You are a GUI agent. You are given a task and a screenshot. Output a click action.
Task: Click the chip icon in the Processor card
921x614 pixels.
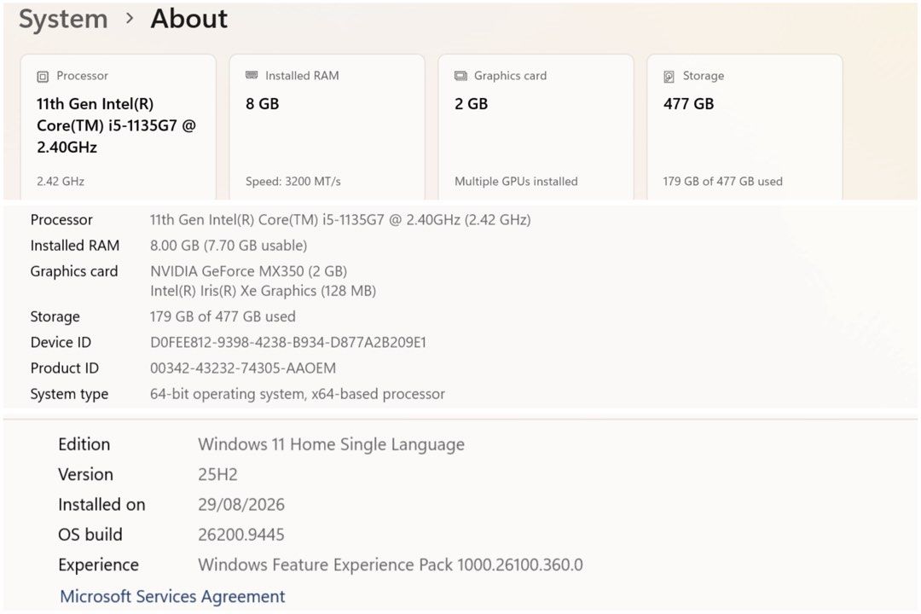coord(43,77)
